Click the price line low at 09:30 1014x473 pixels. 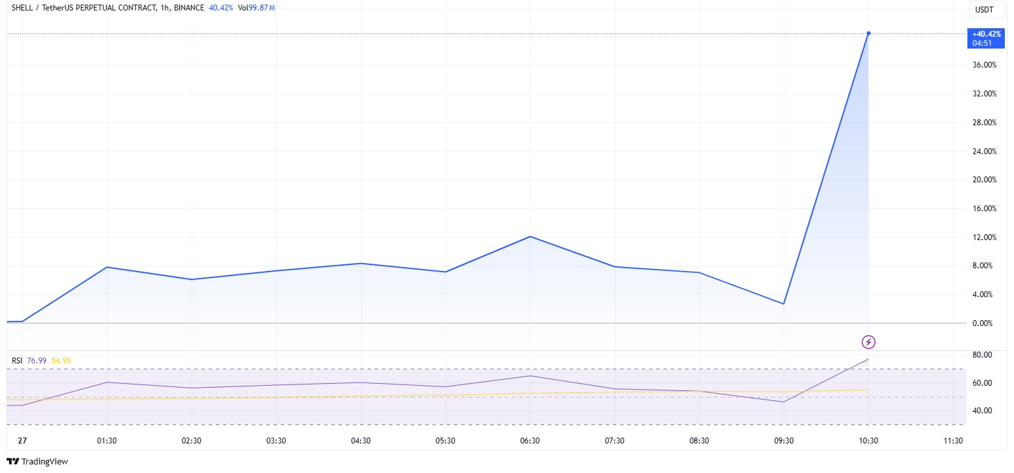coord(784,304)
